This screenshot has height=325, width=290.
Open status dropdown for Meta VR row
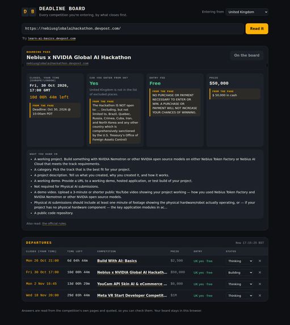tap(240, 296)
